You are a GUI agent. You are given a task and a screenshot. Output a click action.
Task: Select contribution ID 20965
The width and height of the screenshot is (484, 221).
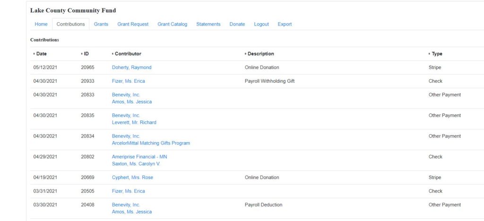87,67
